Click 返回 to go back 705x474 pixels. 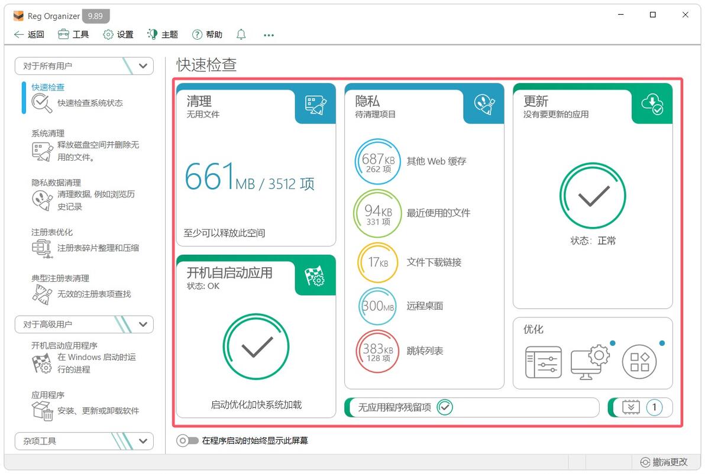click(29, 35)
